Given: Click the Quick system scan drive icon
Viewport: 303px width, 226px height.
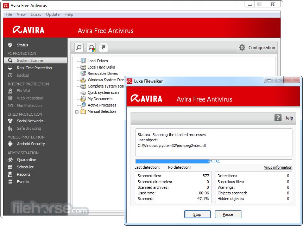Looking at the screenshot, I should click(83, 93).
